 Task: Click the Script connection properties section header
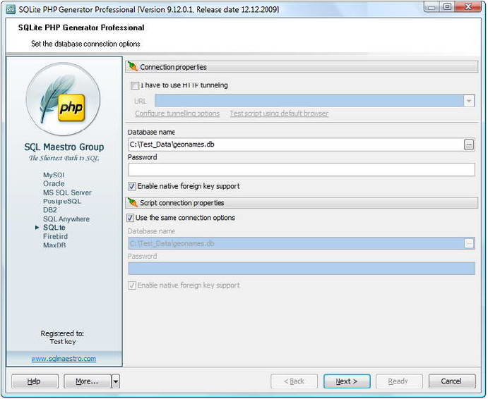point(302,202)
